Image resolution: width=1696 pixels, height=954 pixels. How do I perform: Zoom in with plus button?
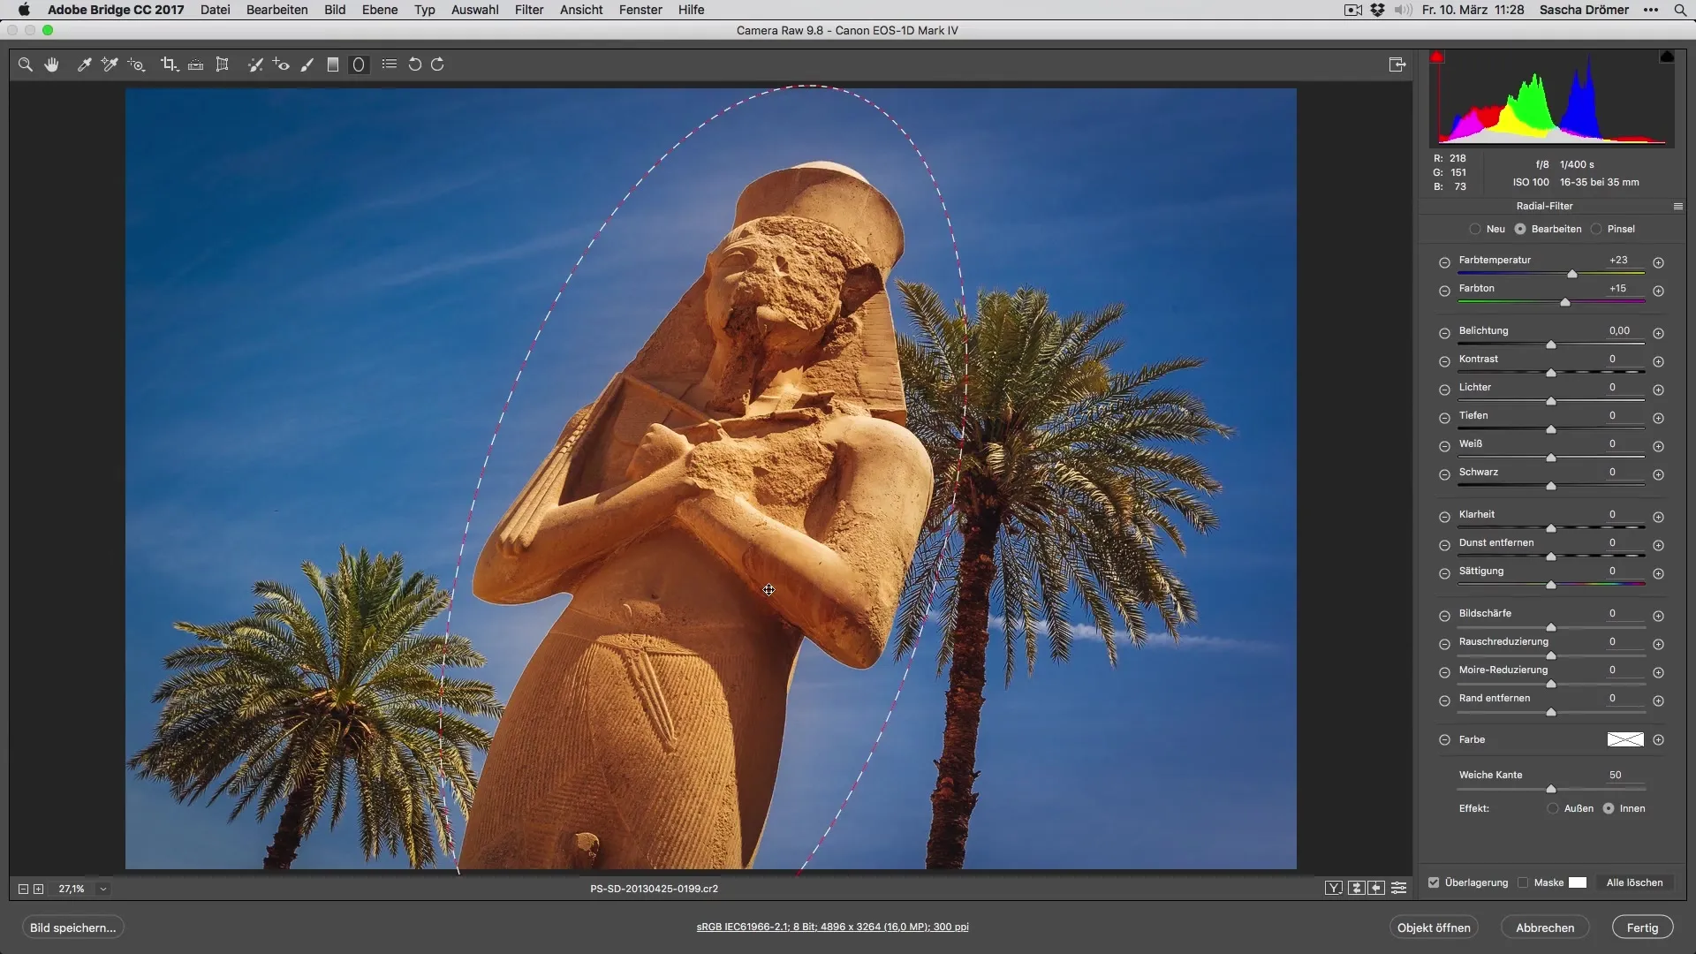tap(39, 889)
